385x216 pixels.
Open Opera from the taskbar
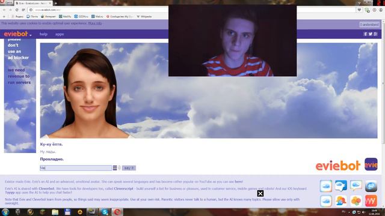point(117,212)
